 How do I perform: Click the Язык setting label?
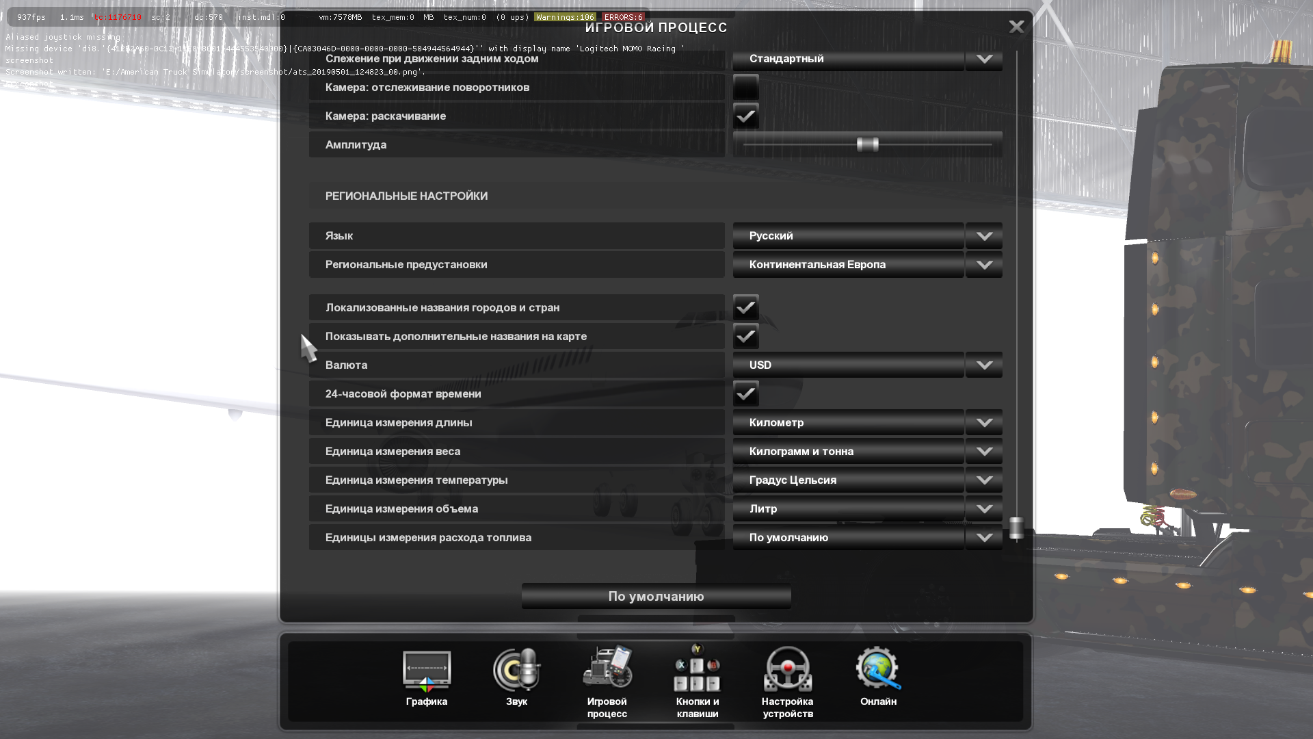[339, 236]
